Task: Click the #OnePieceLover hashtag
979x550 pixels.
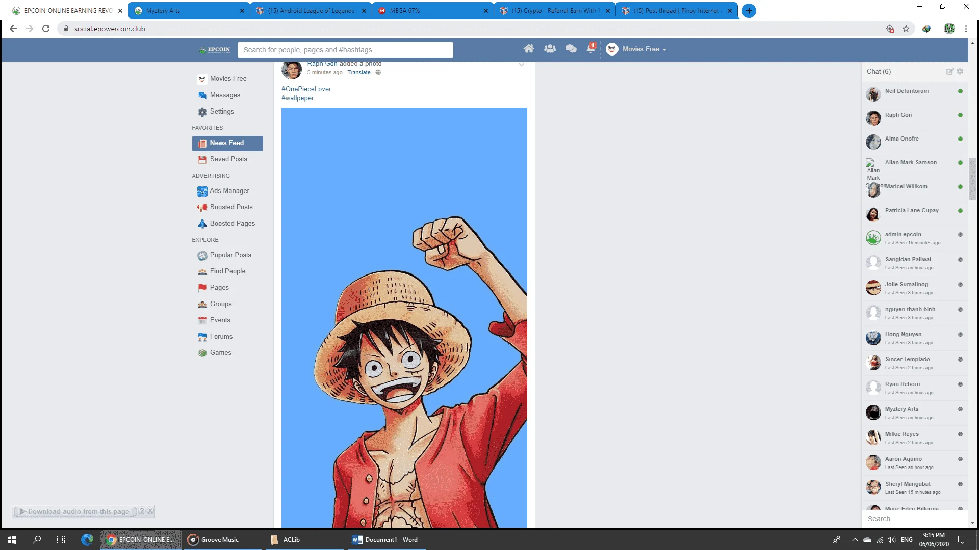Action: [306, 89]
